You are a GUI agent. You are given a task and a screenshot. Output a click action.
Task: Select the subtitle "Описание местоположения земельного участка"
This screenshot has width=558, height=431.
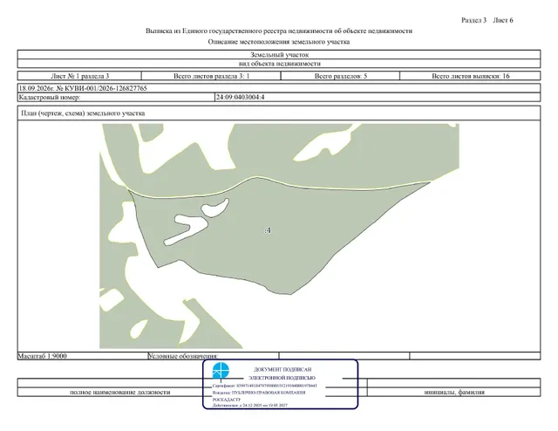[279, 42]
